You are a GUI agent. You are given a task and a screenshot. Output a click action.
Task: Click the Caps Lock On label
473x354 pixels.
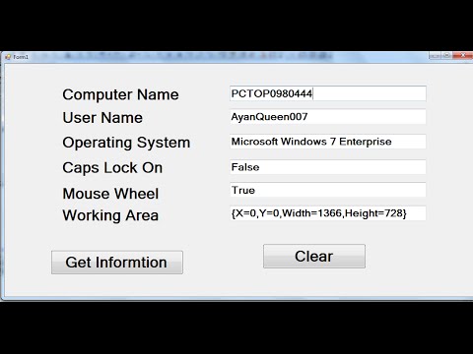(112, 168)
